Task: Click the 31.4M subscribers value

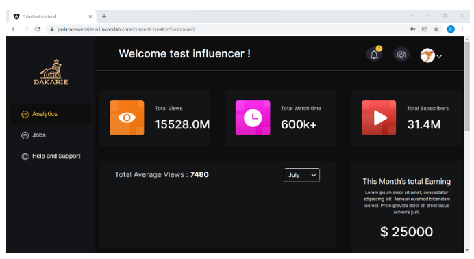Action: (x=424, y=124)
